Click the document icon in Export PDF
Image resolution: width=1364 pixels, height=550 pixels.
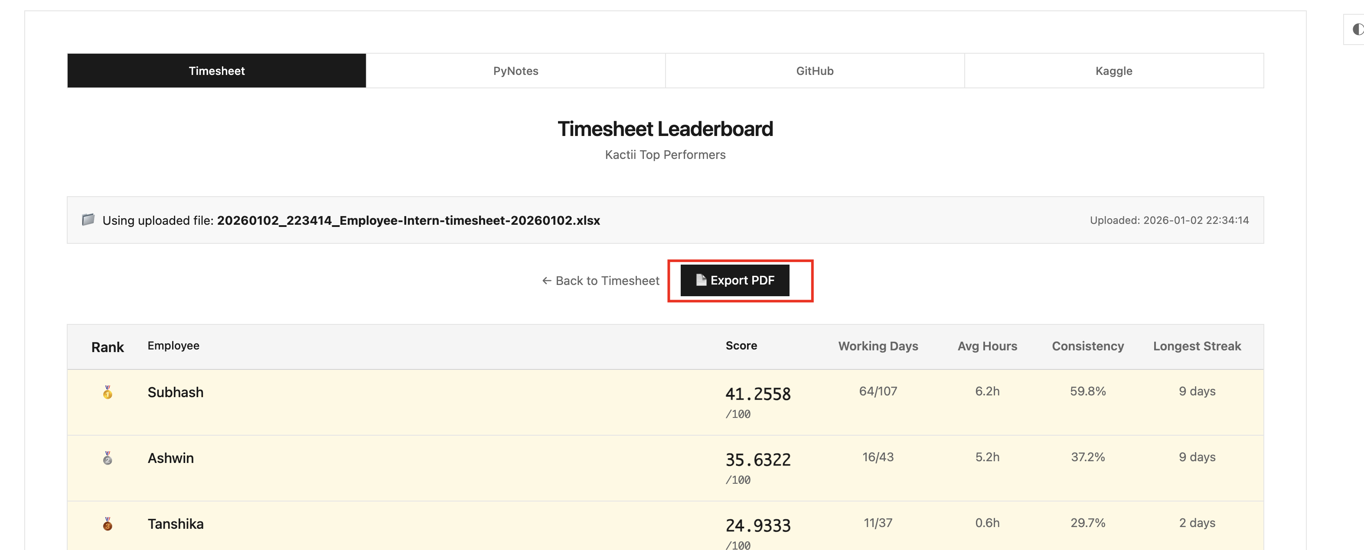(x=701, y=280)
